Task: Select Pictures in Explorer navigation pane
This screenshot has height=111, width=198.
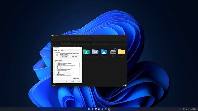Action: click(x=56, y=84)
